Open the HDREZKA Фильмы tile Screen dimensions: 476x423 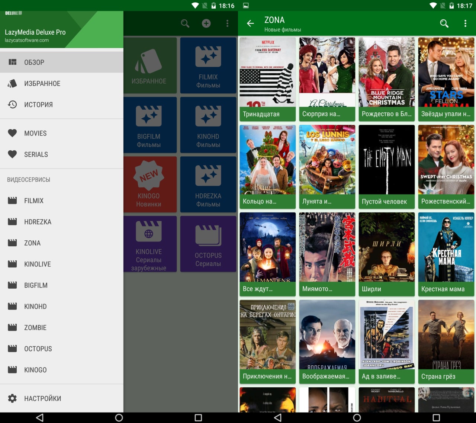coord(208,185)
